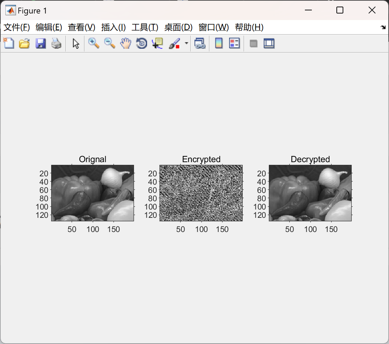This screenshot has width=389, height=344.
Task: Minimize the Figure 1 window
Action: click(x=308, y=10)
